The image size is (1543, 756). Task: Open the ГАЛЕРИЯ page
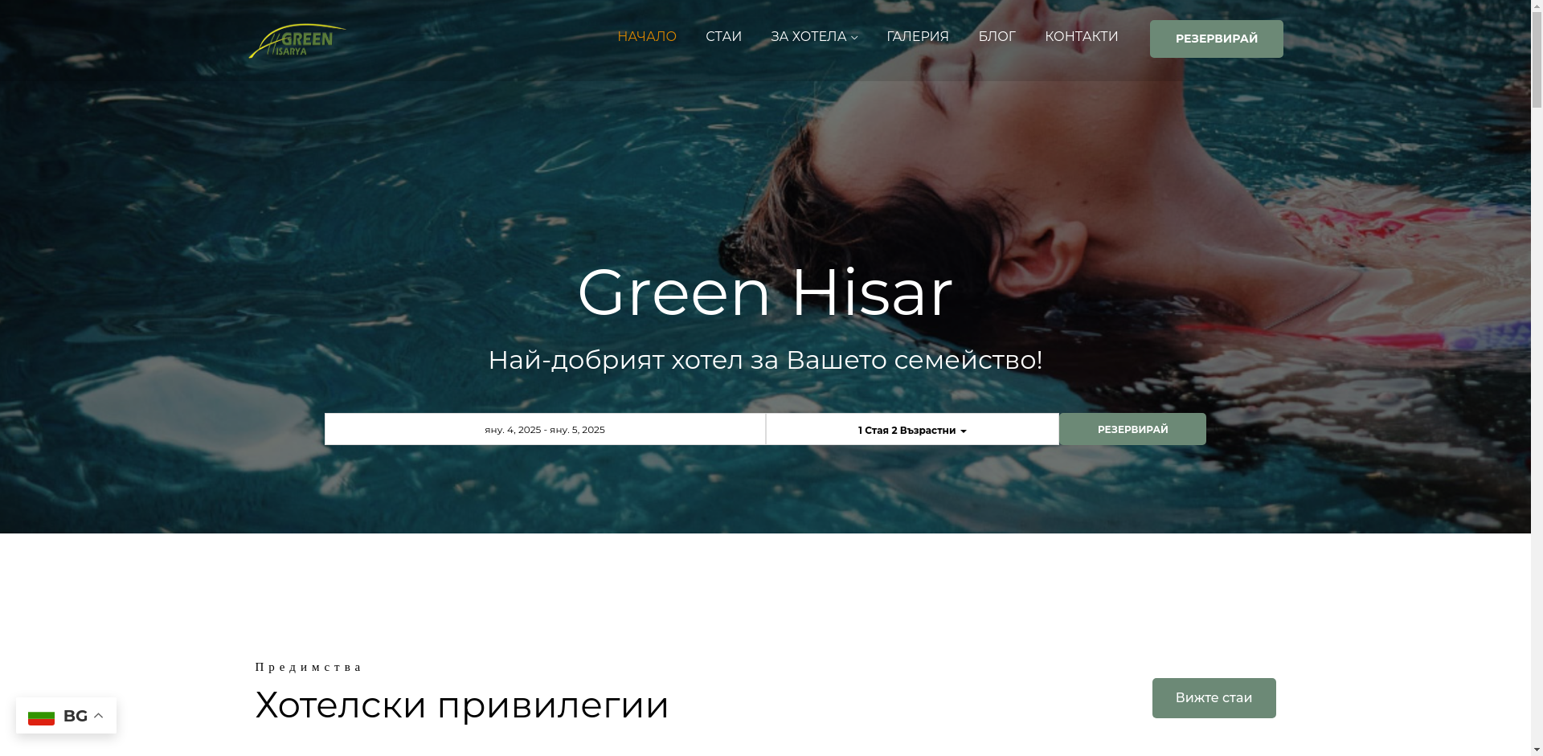(917, 36)
